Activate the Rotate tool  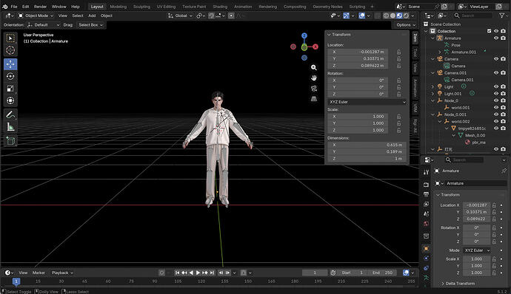(x=10, y=76)
